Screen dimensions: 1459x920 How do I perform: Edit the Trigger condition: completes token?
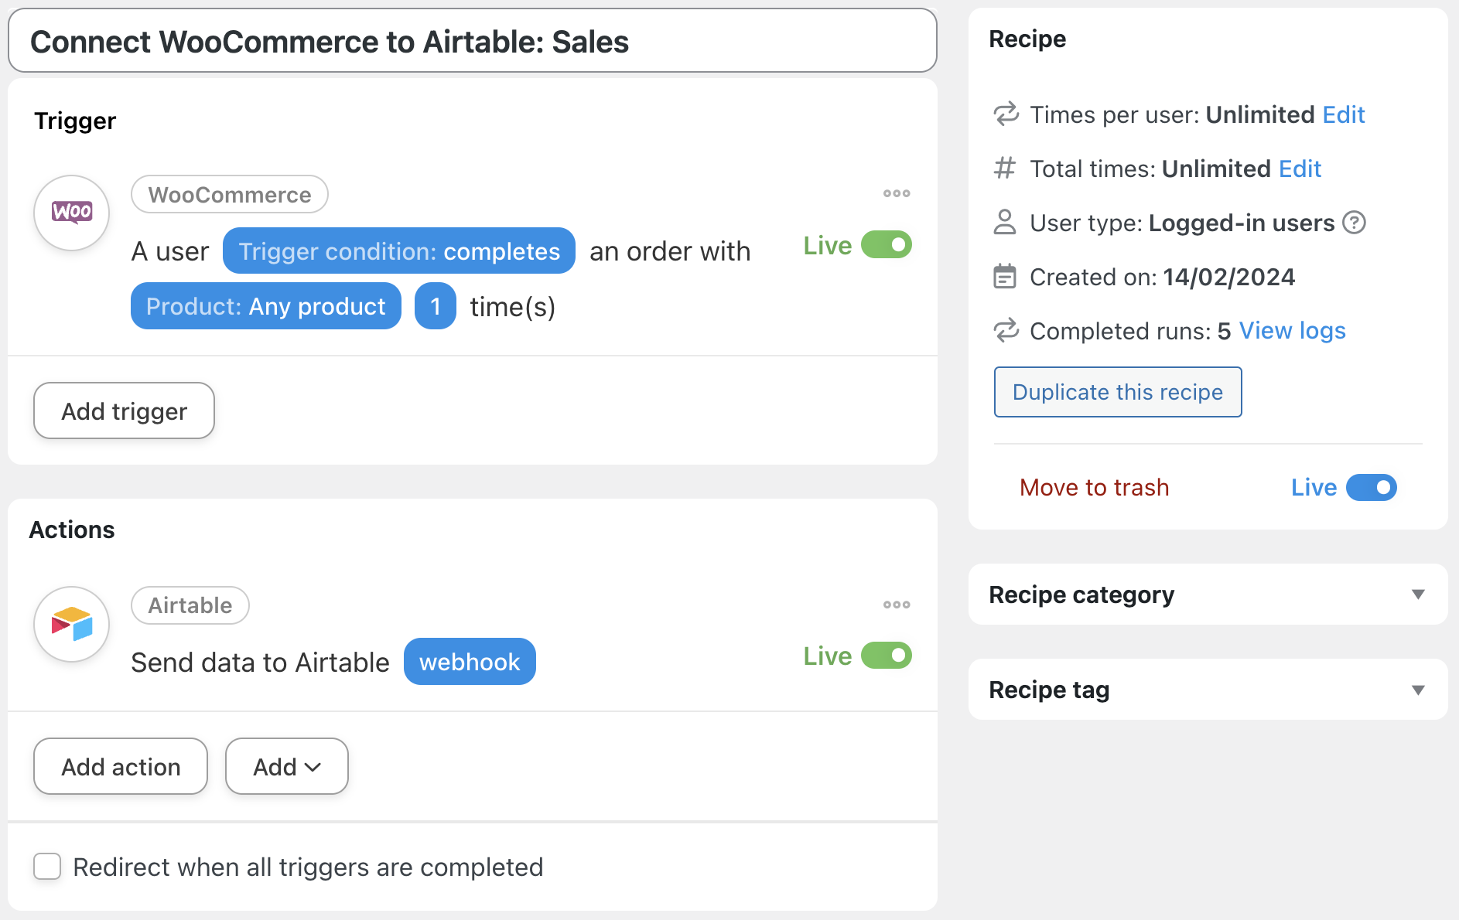pyautogui.click(x=398, y=251)
